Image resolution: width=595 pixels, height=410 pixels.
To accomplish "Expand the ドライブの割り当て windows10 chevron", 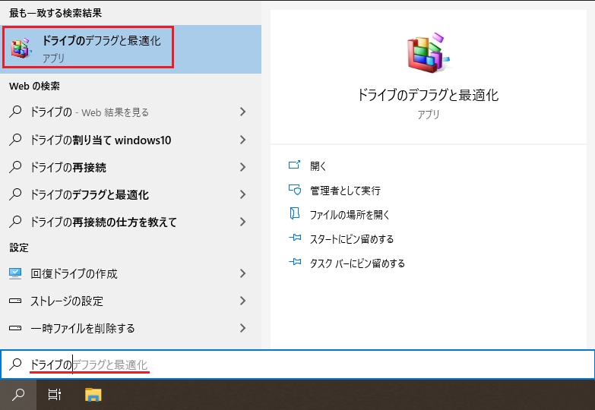I will pyautogui.click(x=242, y=140).
